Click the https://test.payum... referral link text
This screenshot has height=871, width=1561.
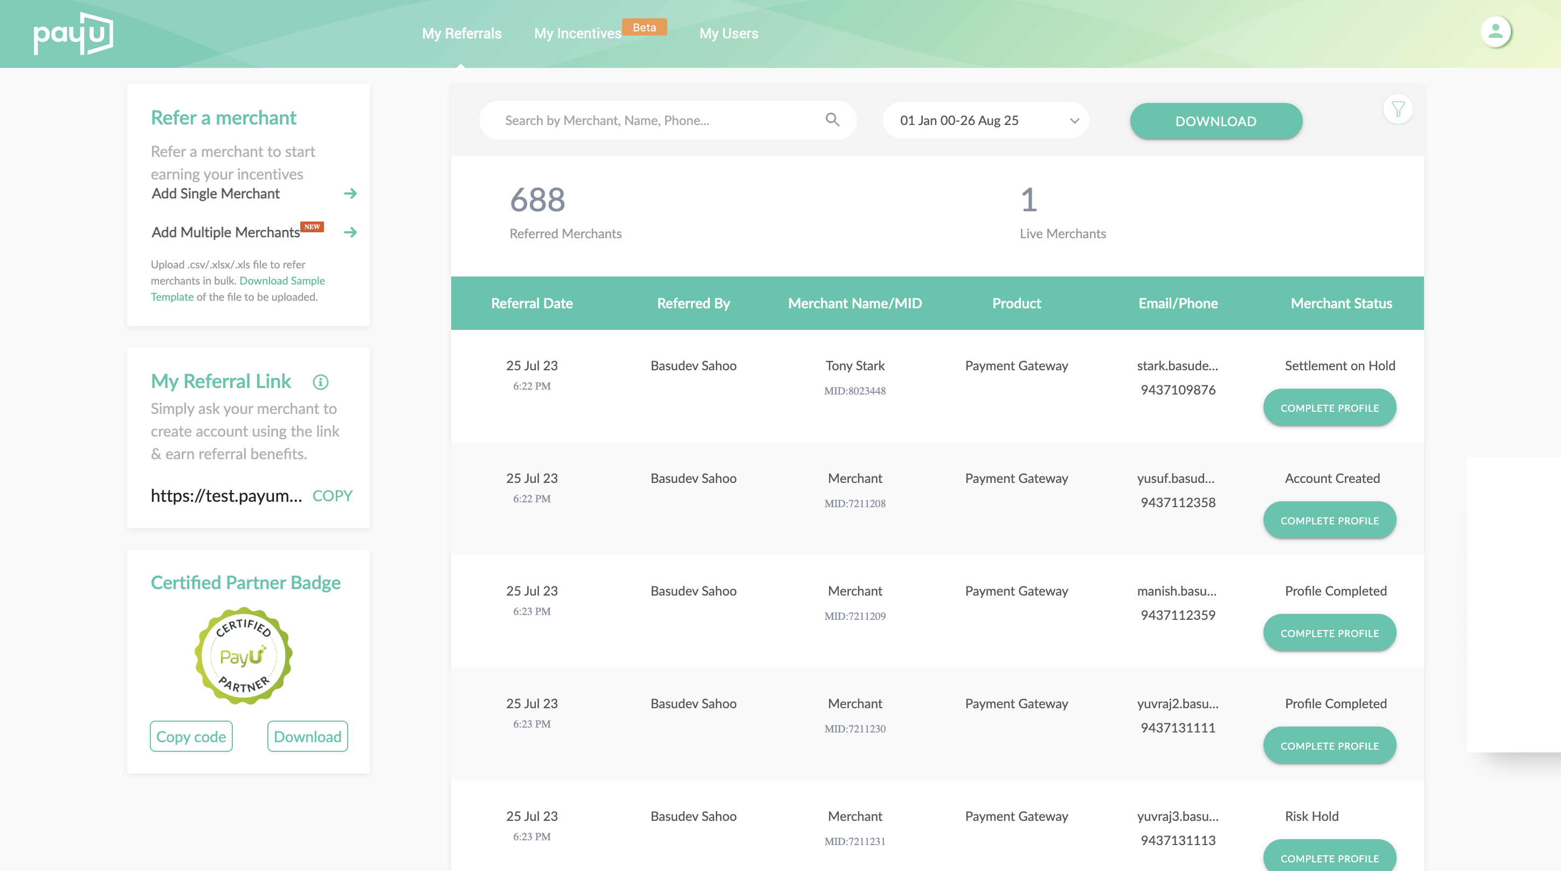(226, 496)
